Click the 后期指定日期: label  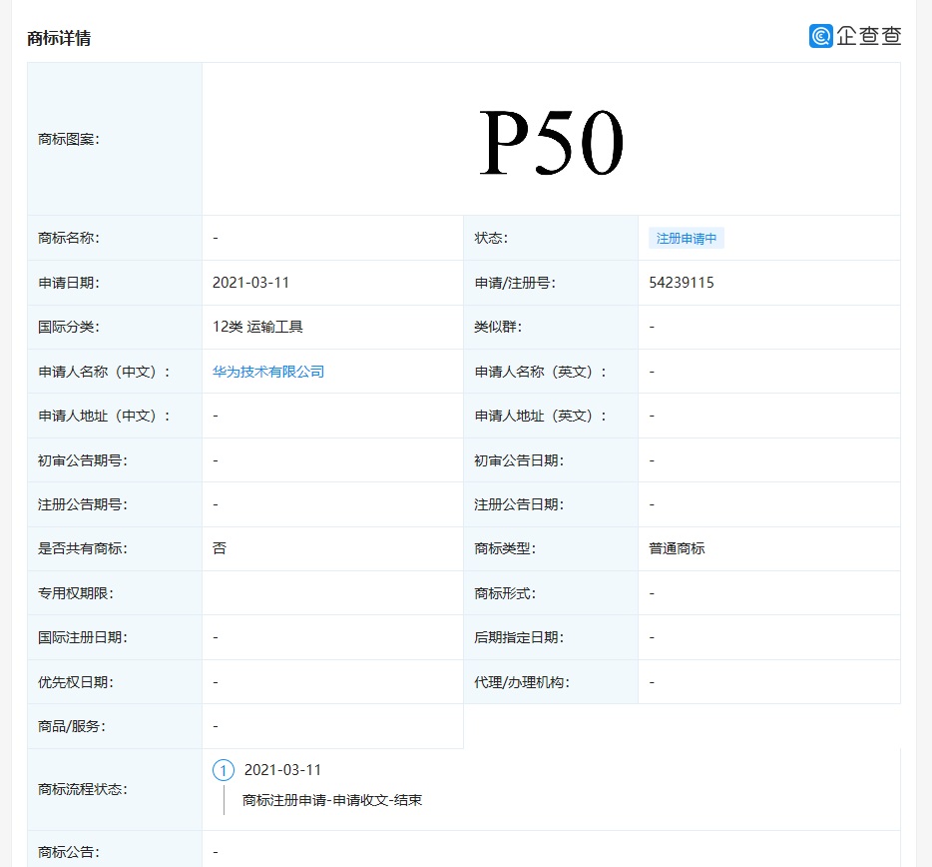[x=519, y=637]
